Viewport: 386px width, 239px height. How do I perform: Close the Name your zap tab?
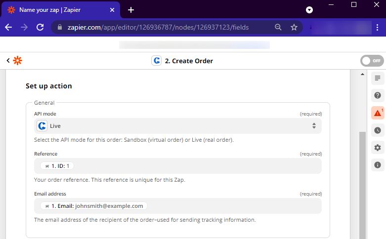coord(112,10)
